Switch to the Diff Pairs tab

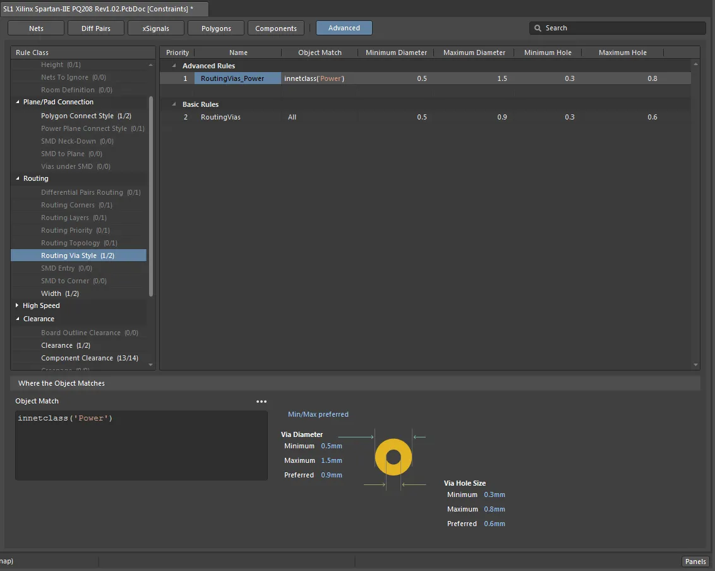point(96,28)
